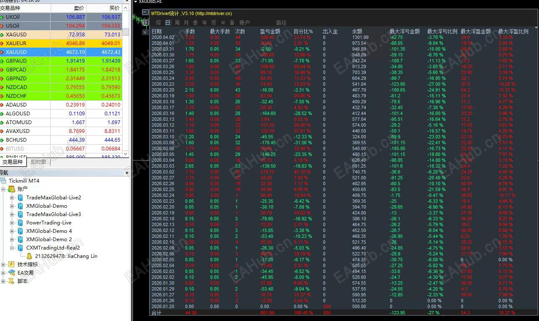The image size is (539, 321).
Task: Click the up arrow icon beside GBPAUD
Action: pos(2,61)
